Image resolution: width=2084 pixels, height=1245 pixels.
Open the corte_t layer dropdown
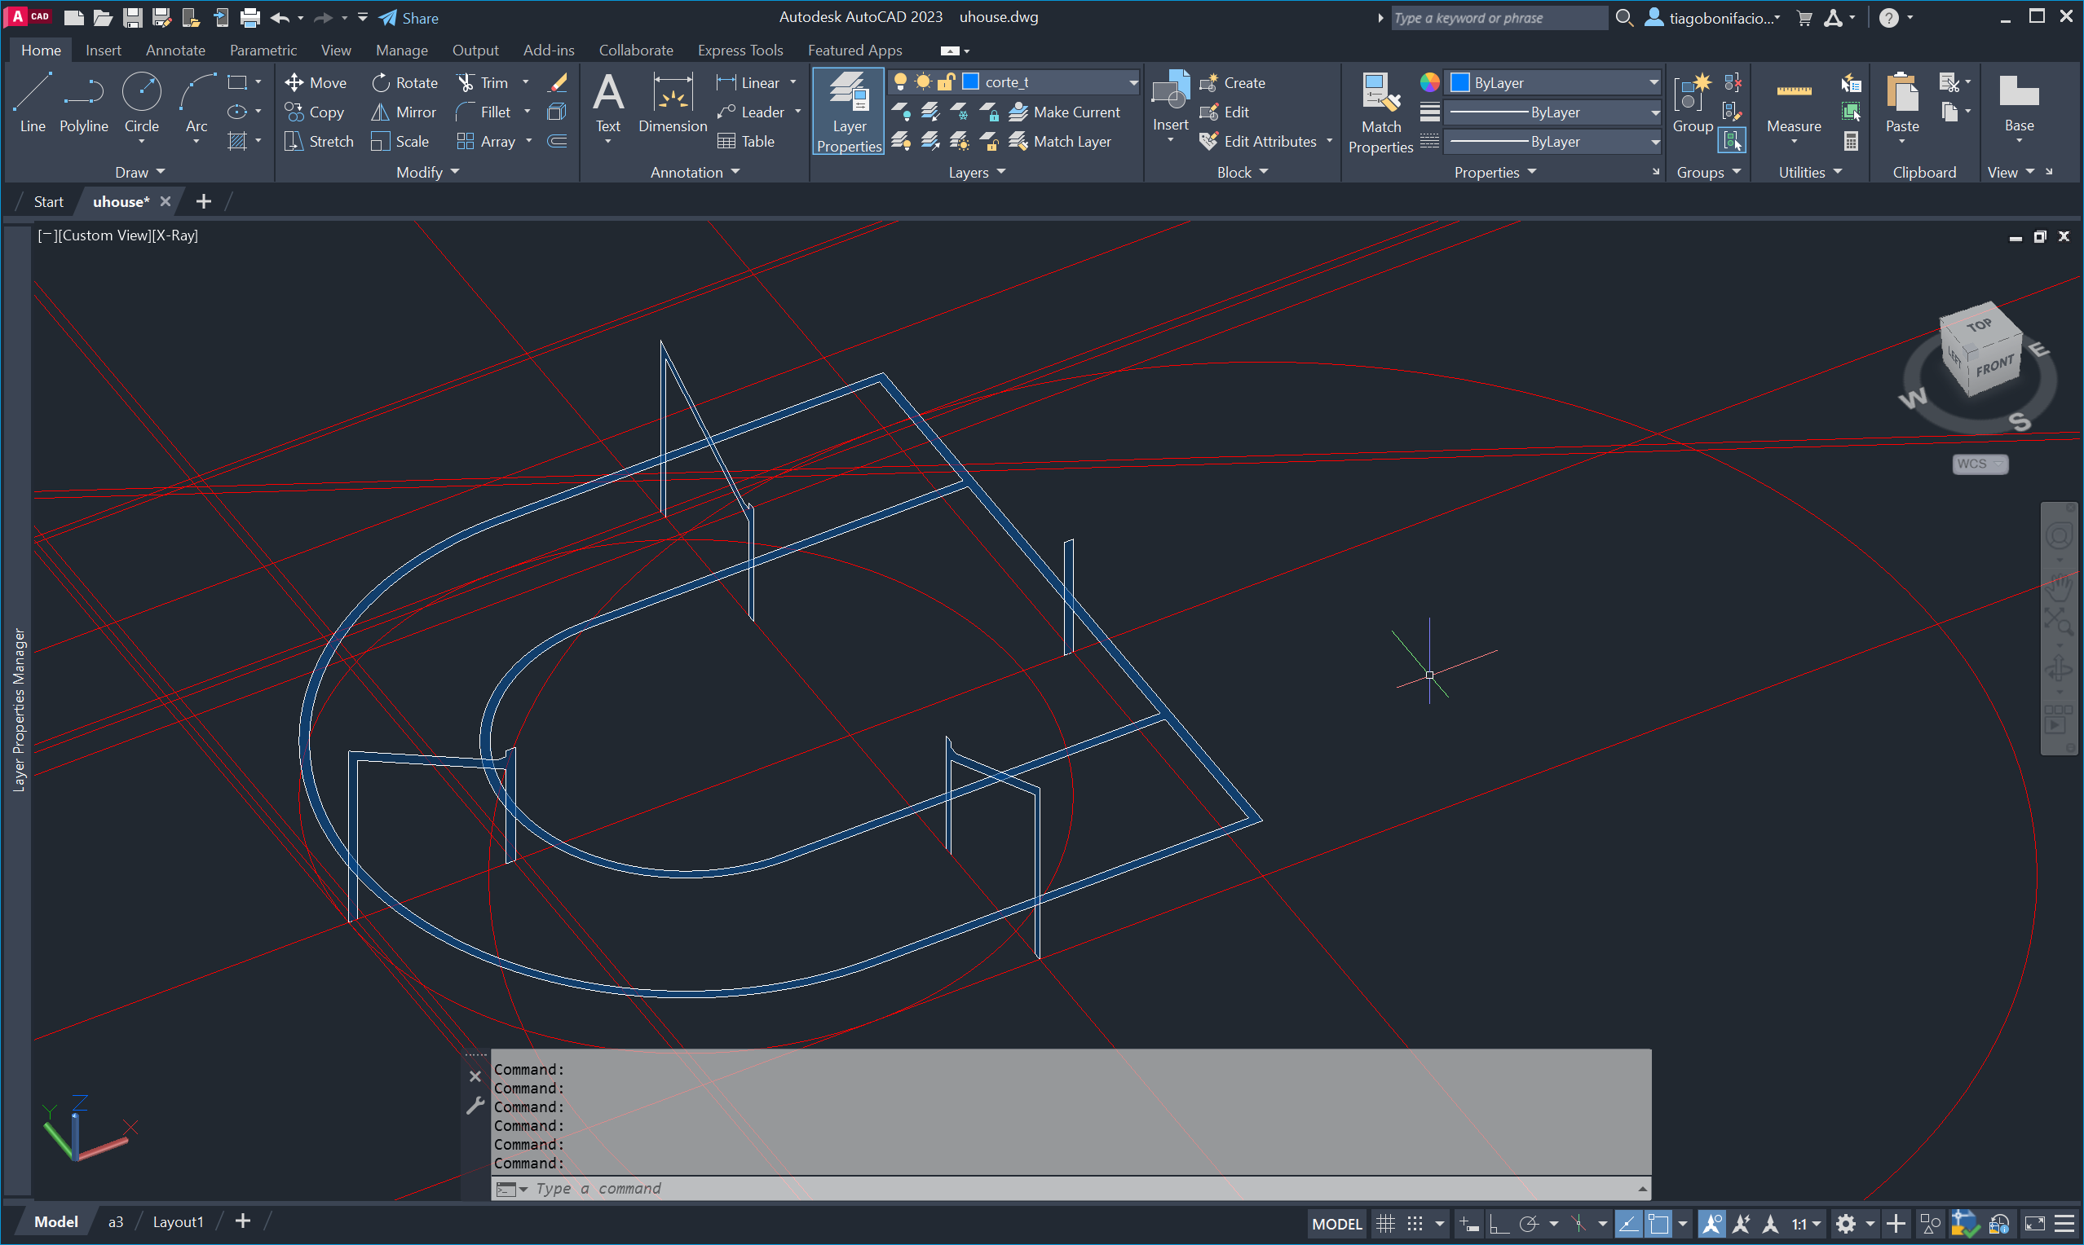pos(1133,82)
